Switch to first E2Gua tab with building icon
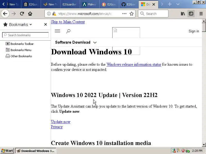This screenshot has height=154, width=206. click(31, 4)
